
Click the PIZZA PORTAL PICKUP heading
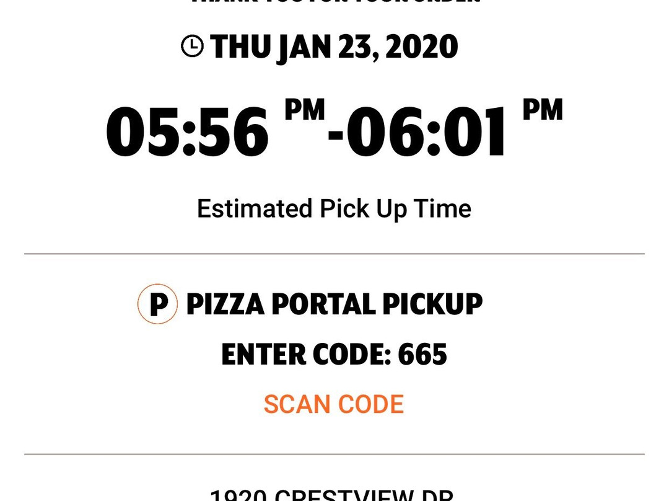pyautogui.click(x=334, y=304)
